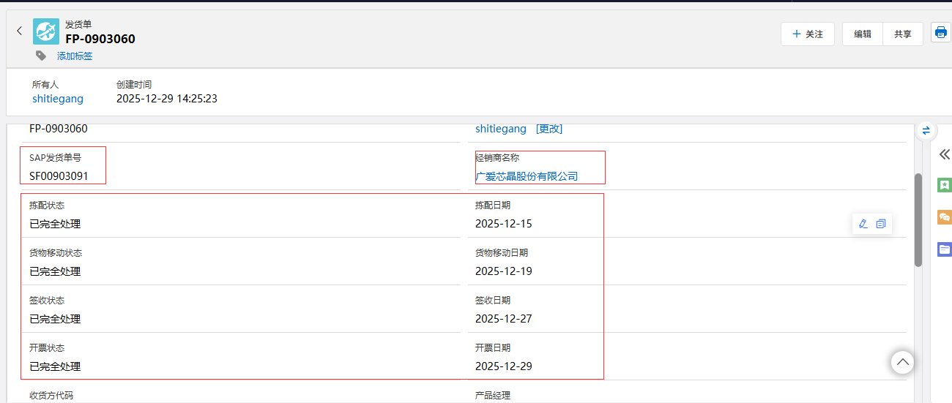The image size is (952, 403).
Task: Open distributor 广爱芯晶股份有限公司 link
Action: pos(527,176)
